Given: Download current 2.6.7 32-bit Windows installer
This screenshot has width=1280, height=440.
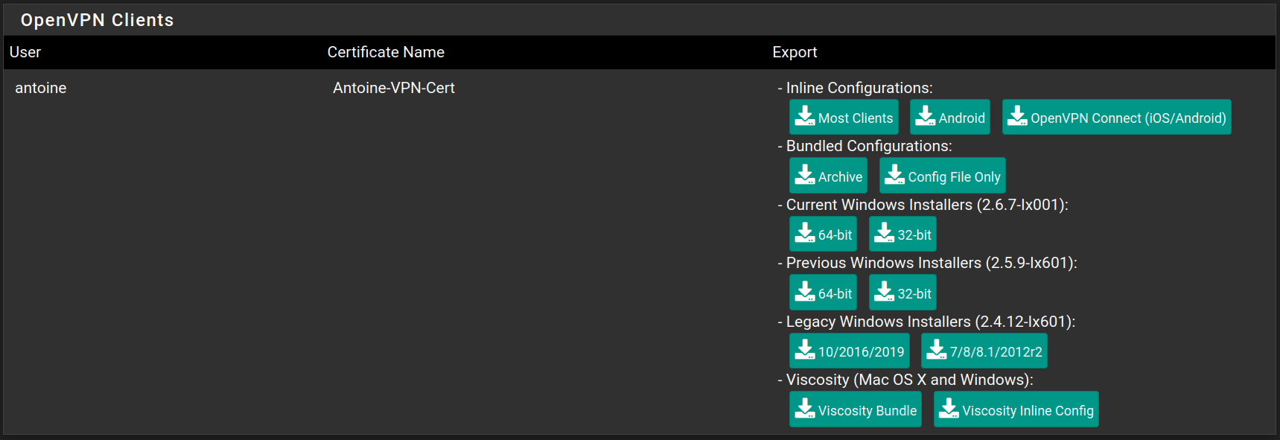Looking at the screenshot, I should tap(902, 234).
